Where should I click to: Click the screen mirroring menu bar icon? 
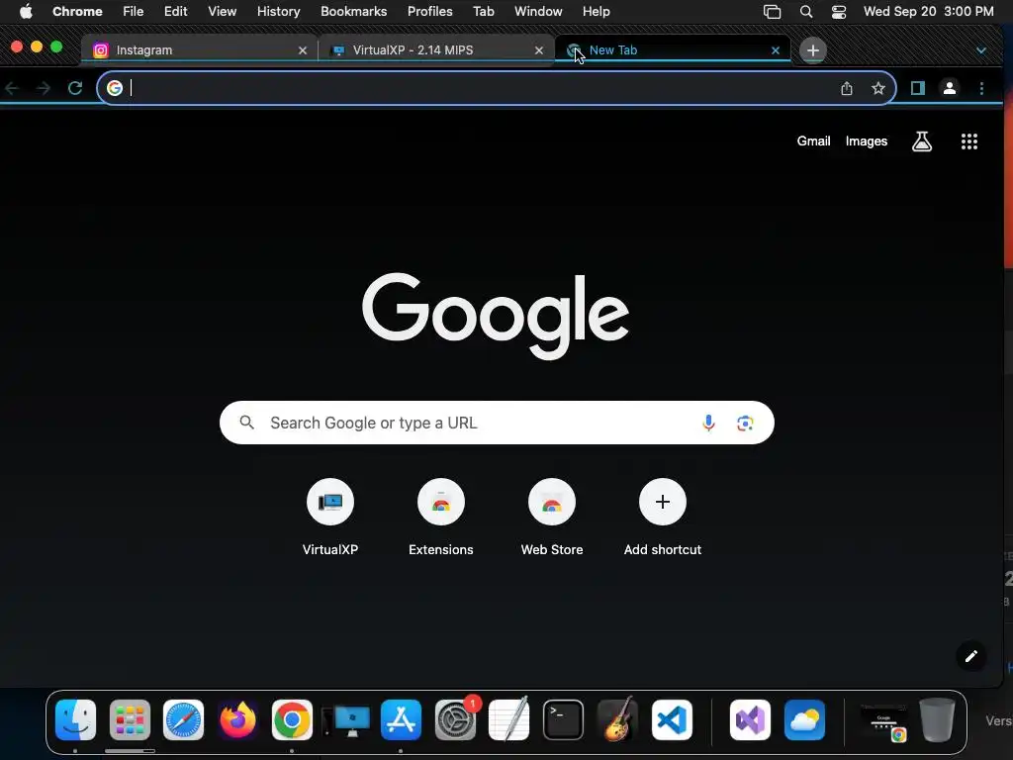(x=772, y=12)
